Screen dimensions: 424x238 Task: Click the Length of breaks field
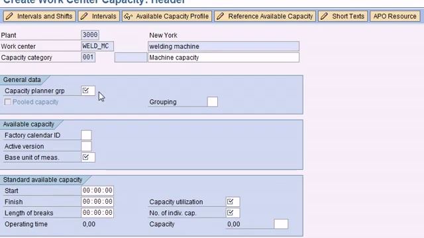coord(97,213)
